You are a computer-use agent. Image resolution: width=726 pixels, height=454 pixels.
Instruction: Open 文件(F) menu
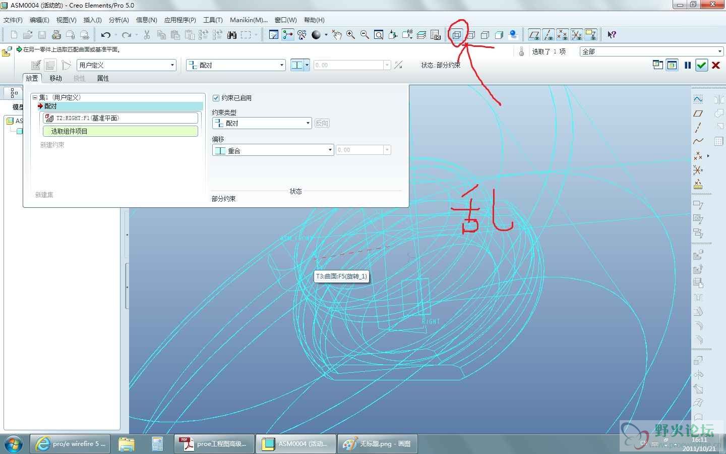[x=13, y=20]
